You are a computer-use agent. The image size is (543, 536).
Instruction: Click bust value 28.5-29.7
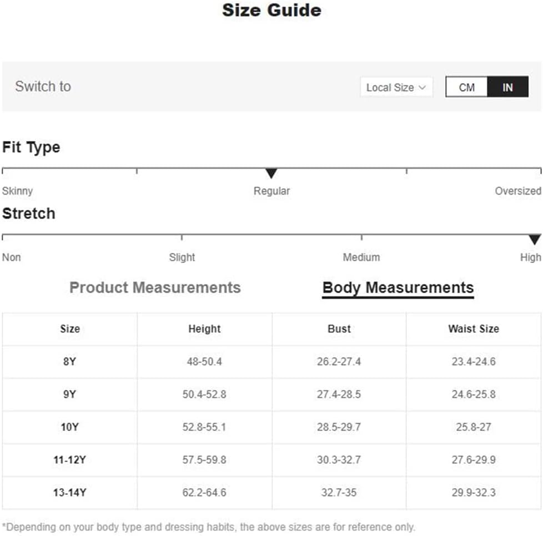point(339,427)
